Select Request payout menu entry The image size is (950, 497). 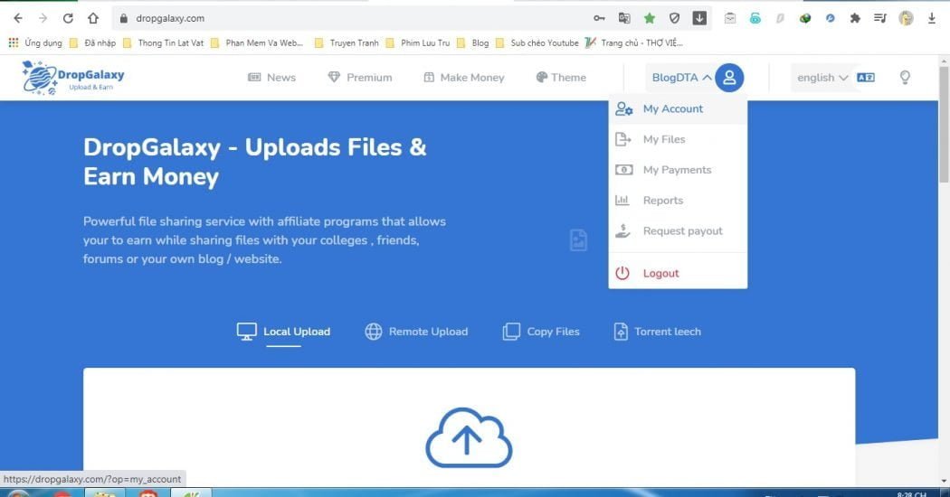[678, 230]
